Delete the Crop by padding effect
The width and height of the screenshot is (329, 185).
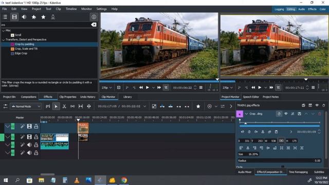click(320, 114)
